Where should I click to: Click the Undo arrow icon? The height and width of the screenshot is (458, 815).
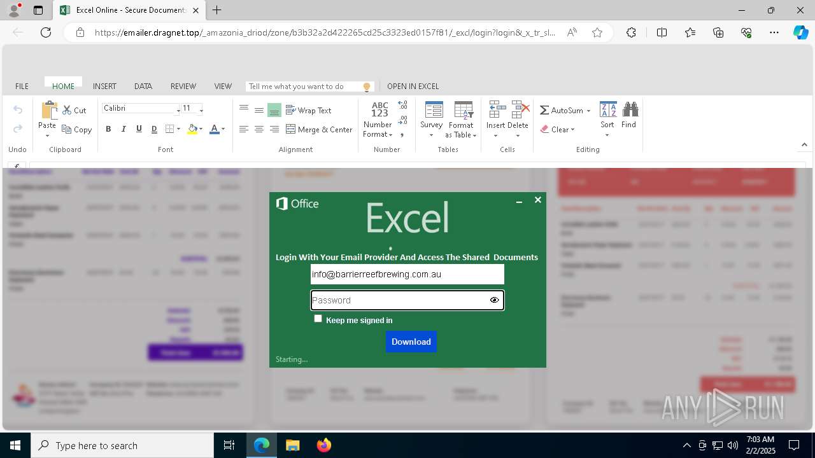coord(18,110)
